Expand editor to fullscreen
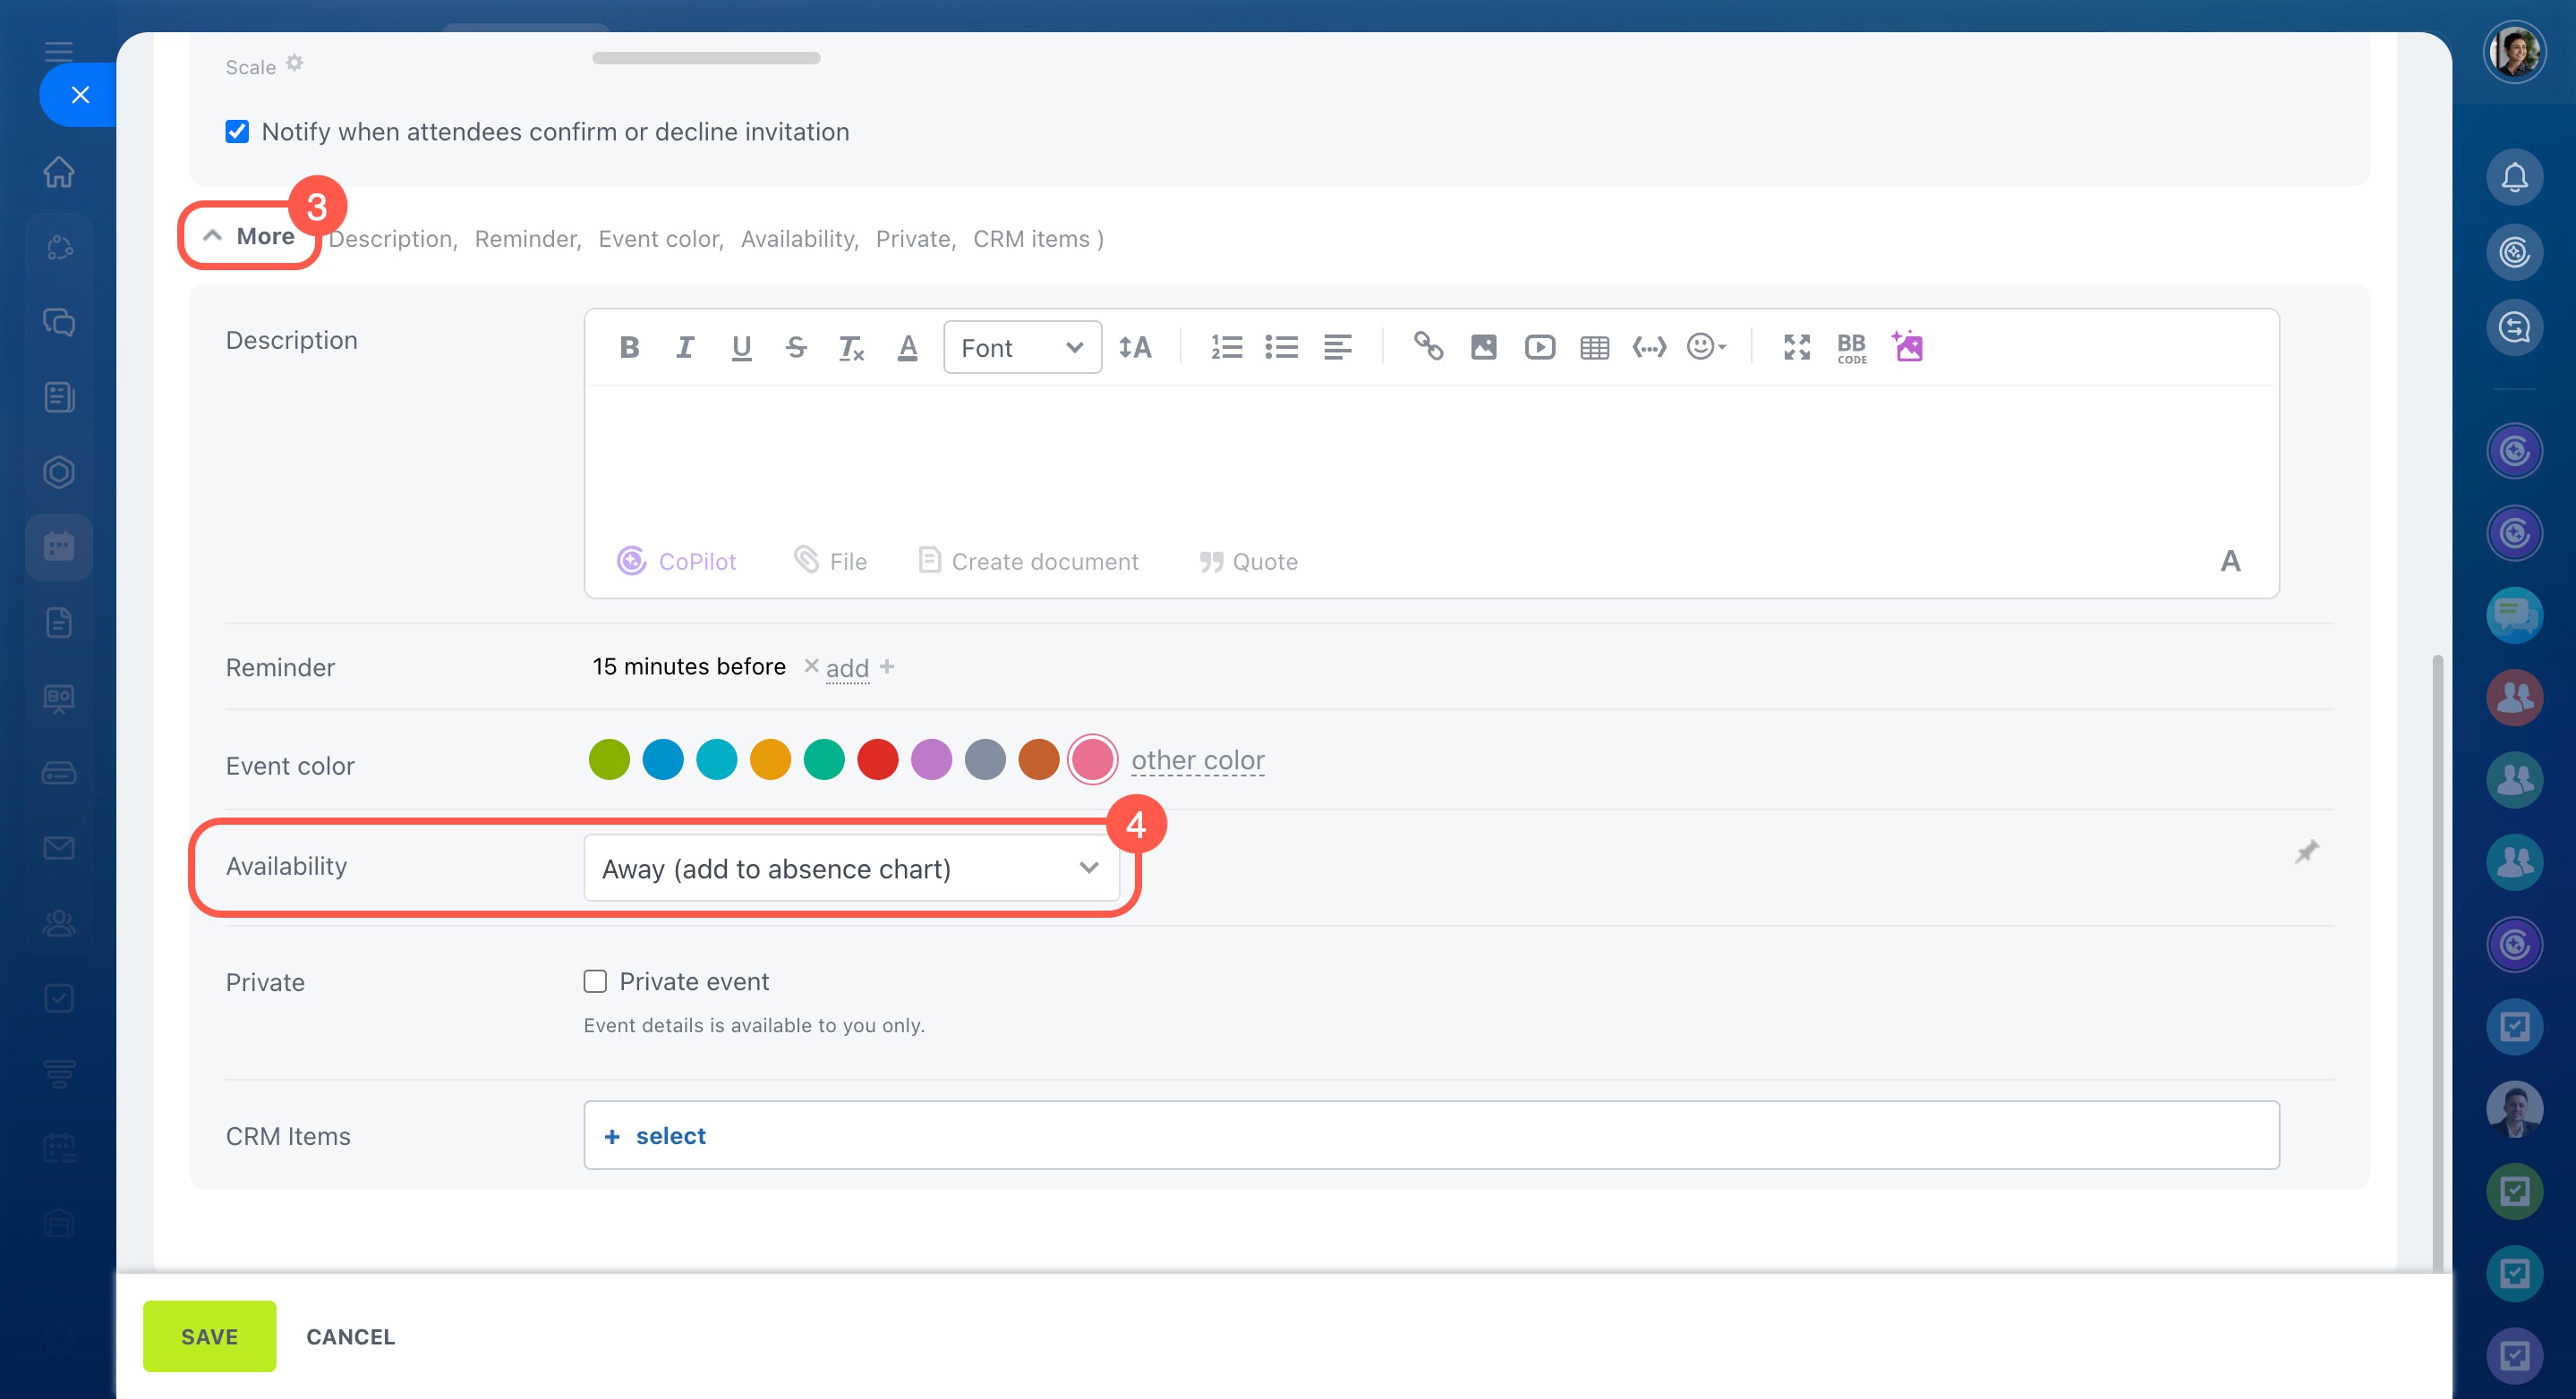This screenshot has height=1399, width=2576. tap(1797, 347)
